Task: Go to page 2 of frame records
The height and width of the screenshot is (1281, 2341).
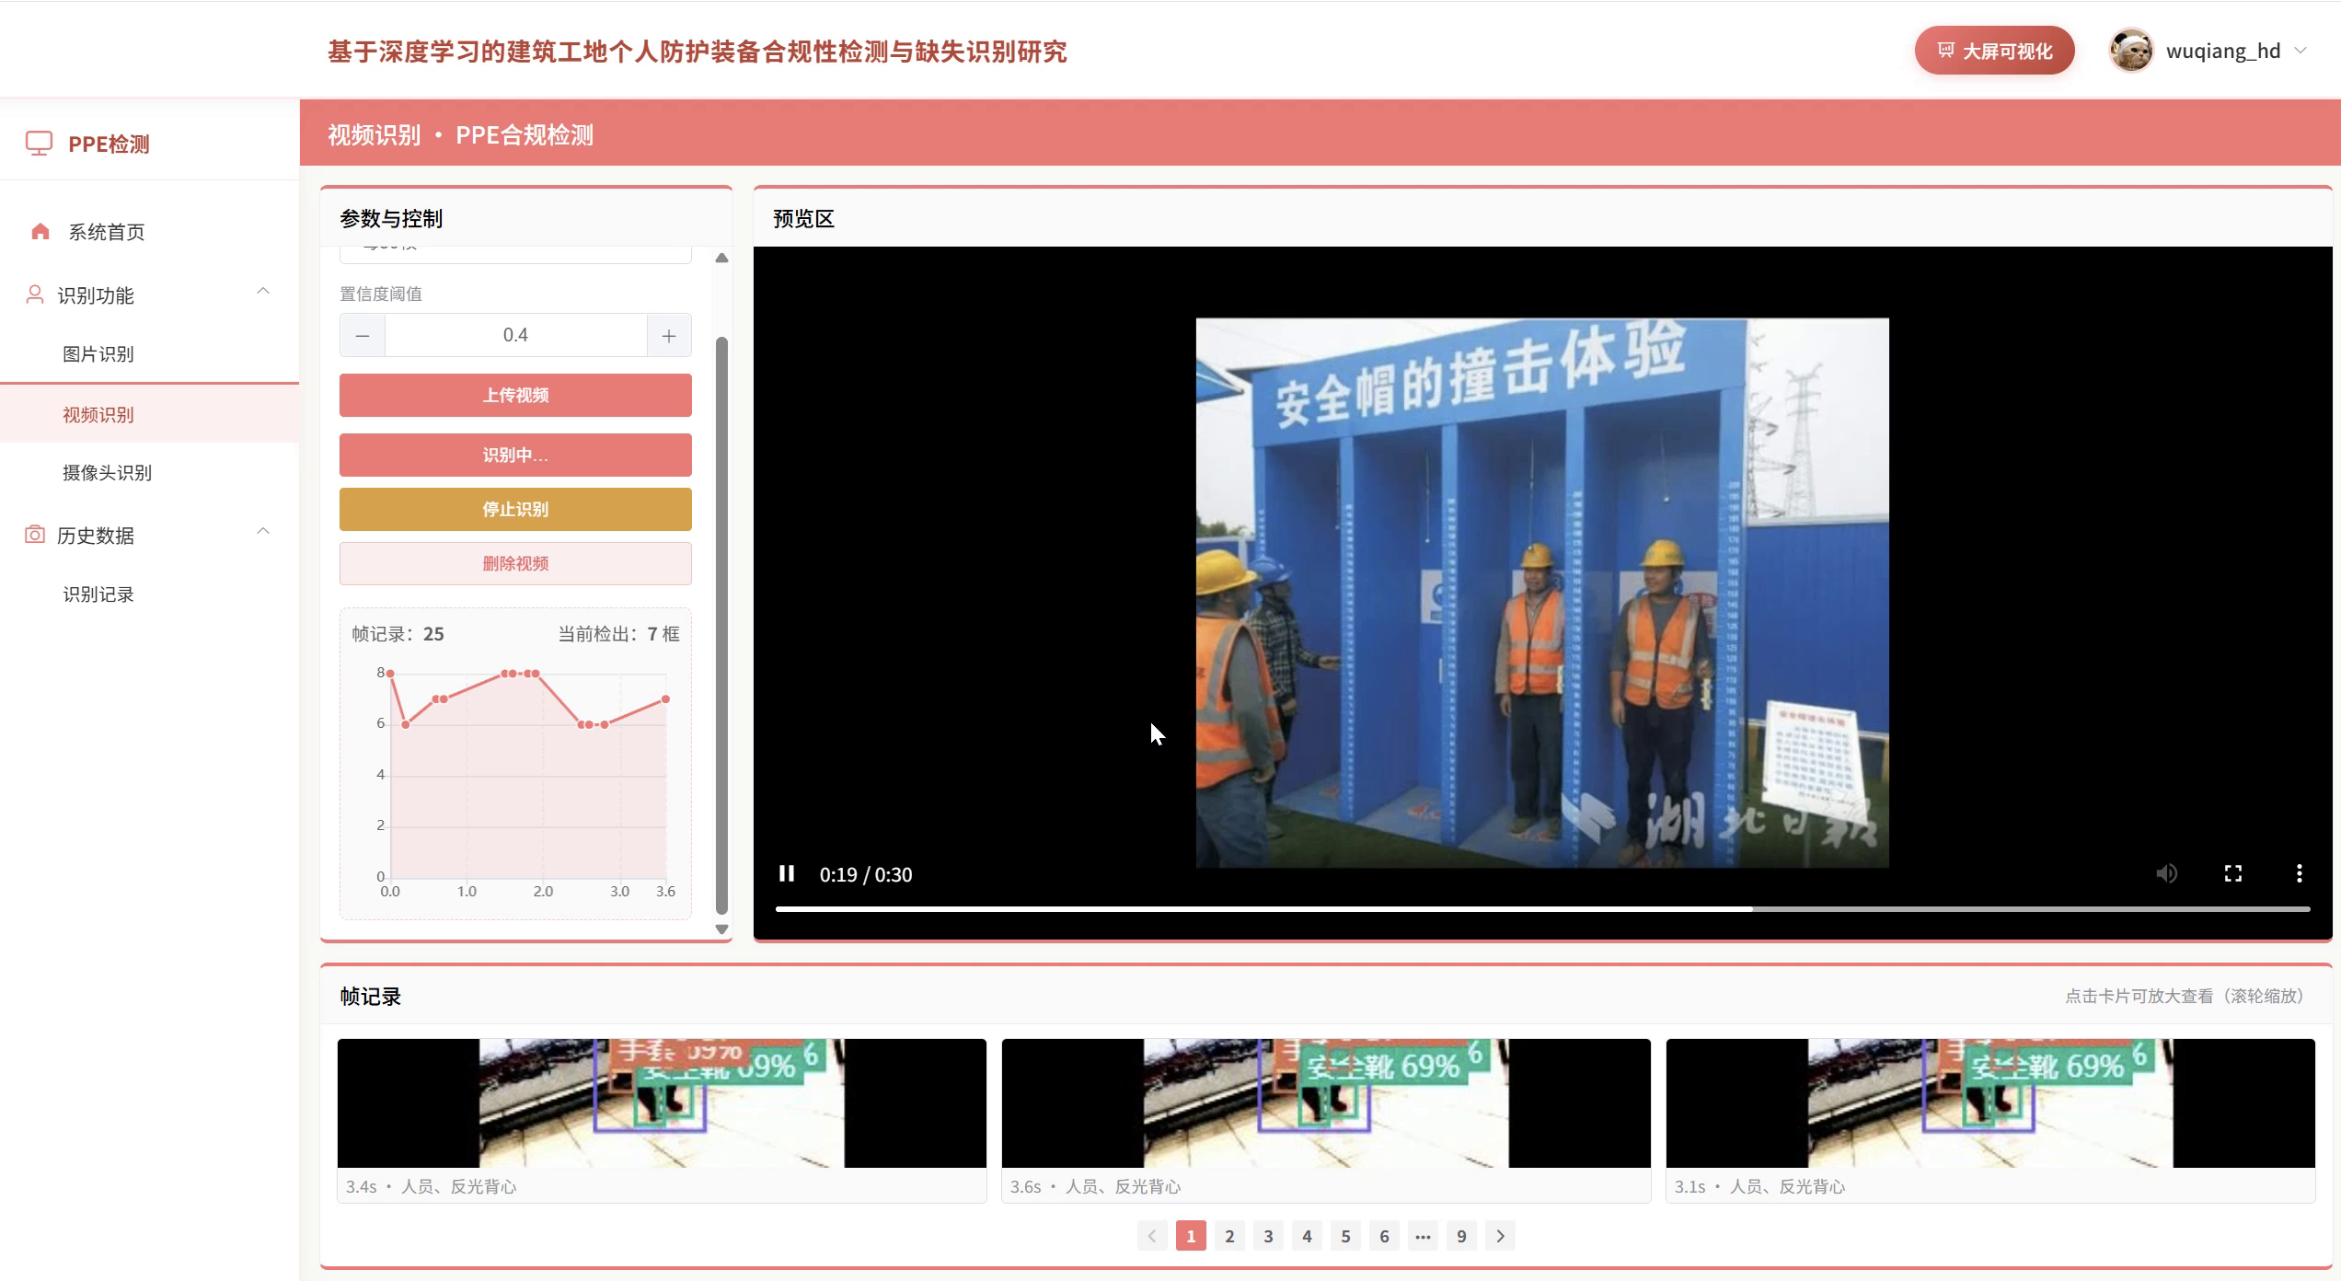Action: (1229, 1236)
